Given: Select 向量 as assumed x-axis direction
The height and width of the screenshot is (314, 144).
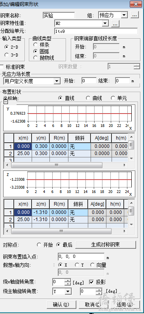Looking at the screenshot, I should 92,265.
